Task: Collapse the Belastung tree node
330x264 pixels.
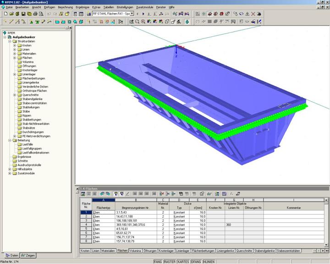Action: click(10, 140)
